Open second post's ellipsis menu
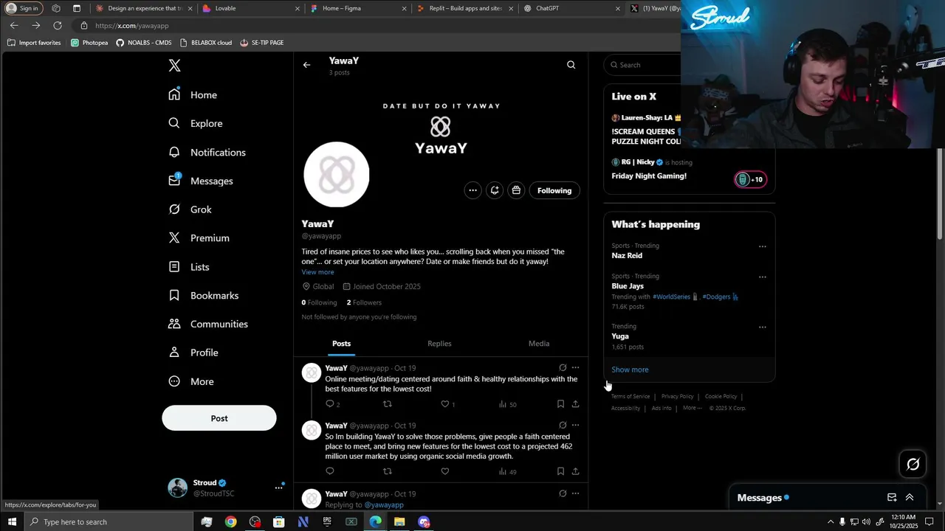 coord(575,425)
